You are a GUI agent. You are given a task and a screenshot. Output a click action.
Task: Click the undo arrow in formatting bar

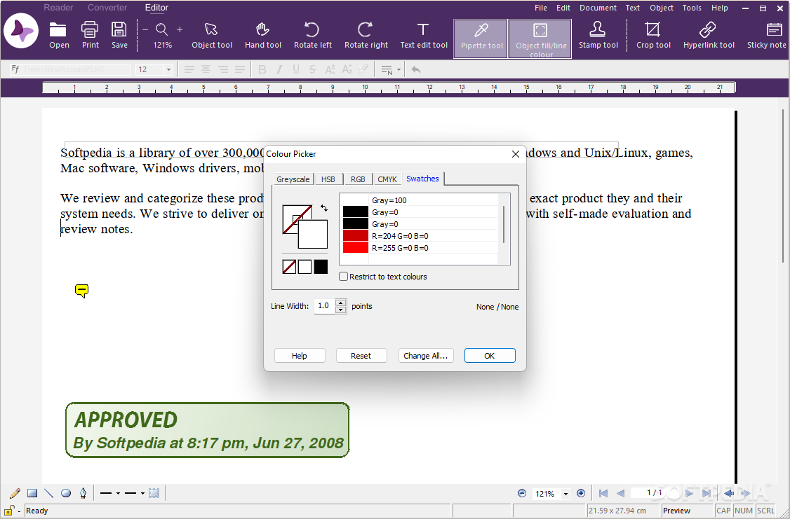coord(415,69)
